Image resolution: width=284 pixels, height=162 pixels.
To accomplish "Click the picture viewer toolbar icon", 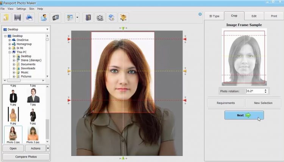I will click(x=70, y=18).
